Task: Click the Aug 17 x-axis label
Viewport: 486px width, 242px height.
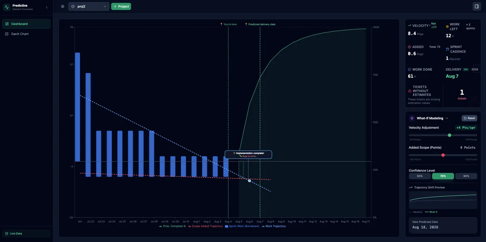Action: coord(366,221)
